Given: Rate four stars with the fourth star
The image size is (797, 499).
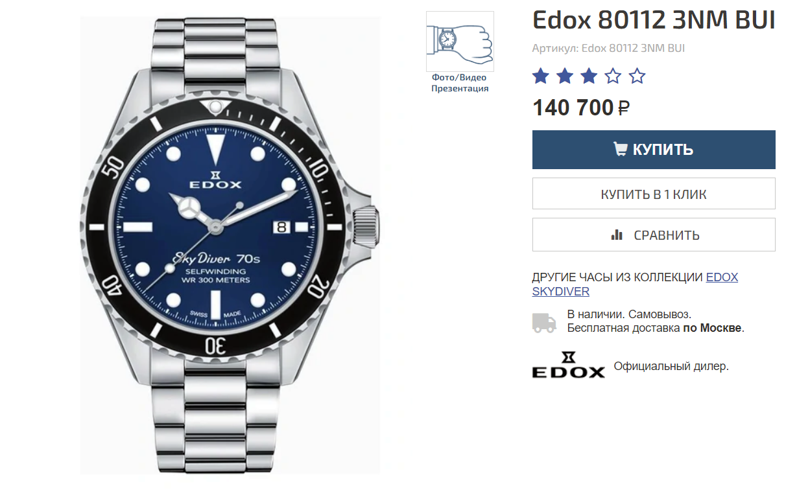Looking at the screenshot, I should click(613, 76).
